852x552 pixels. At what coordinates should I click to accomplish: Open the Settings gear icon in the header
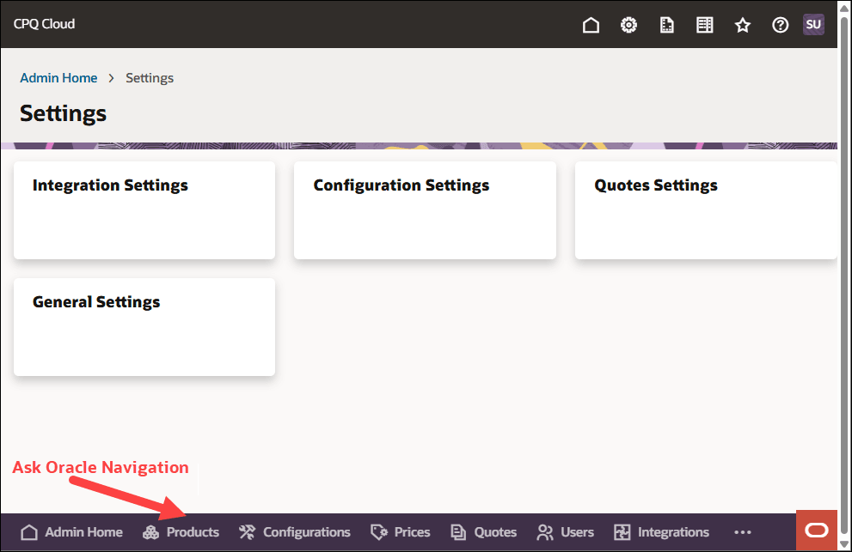[628, 24]
